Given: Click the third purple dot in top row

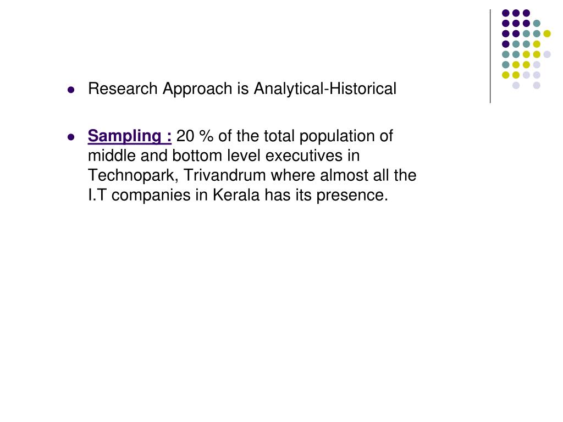Looking at the screenshot, I should click(526, 13).
